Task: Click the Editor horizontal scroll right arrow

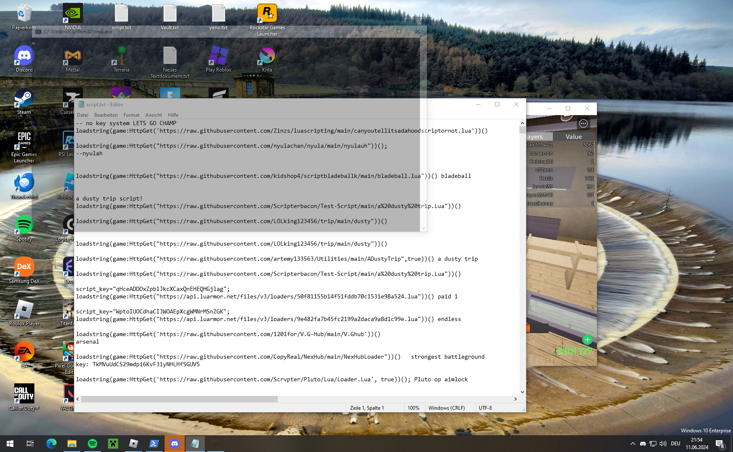Action: (516, 399)
